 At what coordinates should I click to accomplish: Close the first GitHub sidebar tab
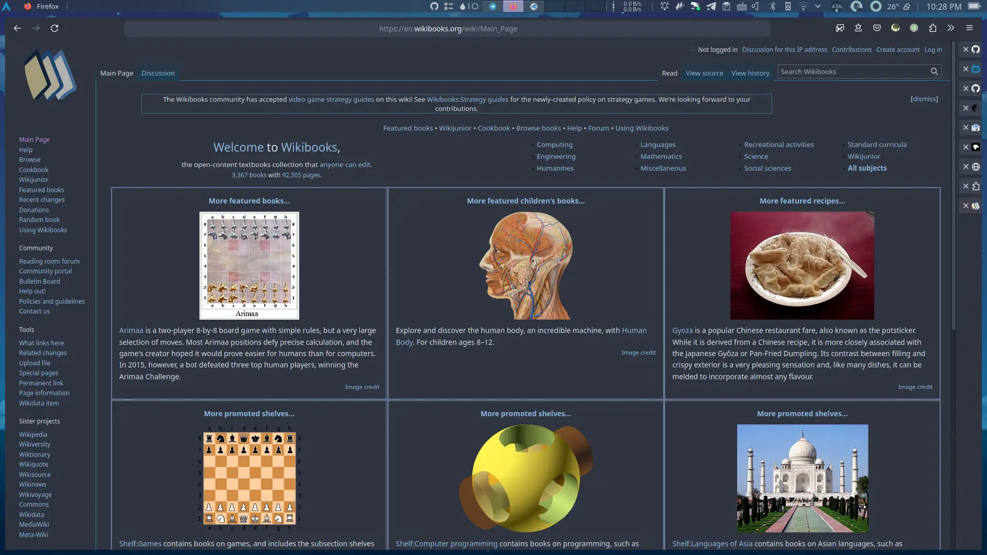966,49
